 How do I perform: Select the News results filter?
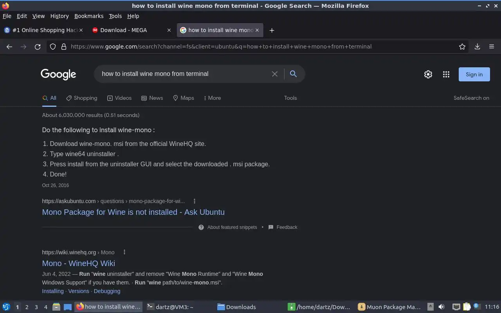(x=152, y=98)
